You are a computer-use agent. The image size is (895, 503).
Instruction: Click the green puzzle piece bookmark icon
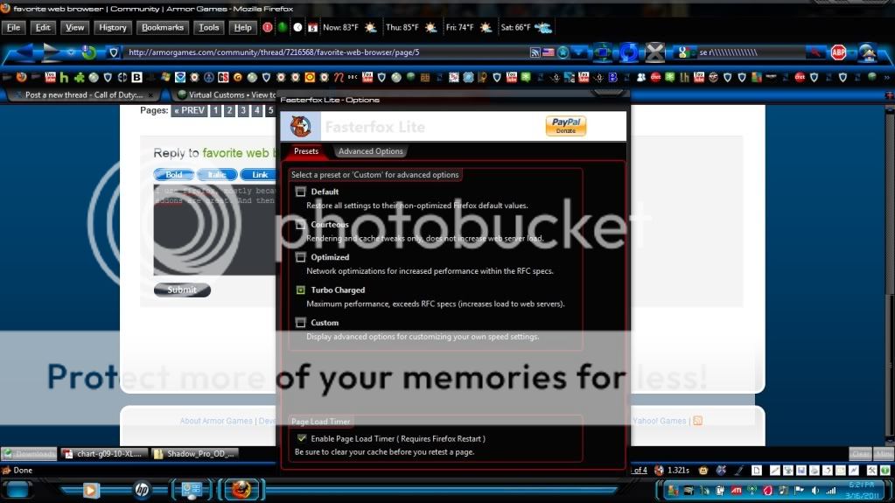point(80,77)
